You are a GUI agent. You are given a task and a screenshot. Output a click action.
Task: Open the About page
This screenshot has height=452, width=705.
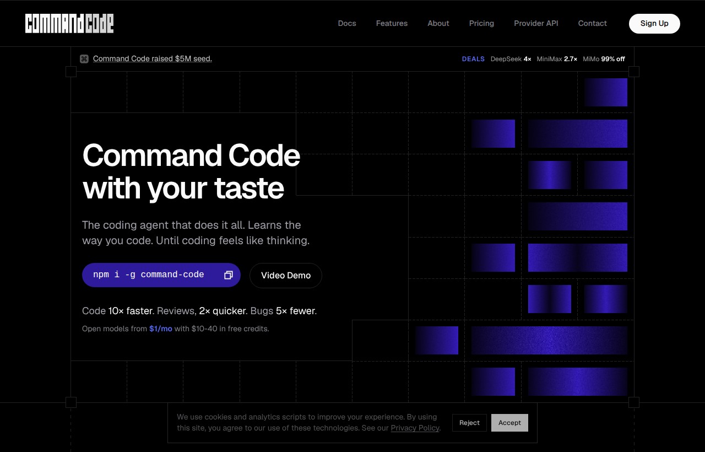click(x=438, y=23)
